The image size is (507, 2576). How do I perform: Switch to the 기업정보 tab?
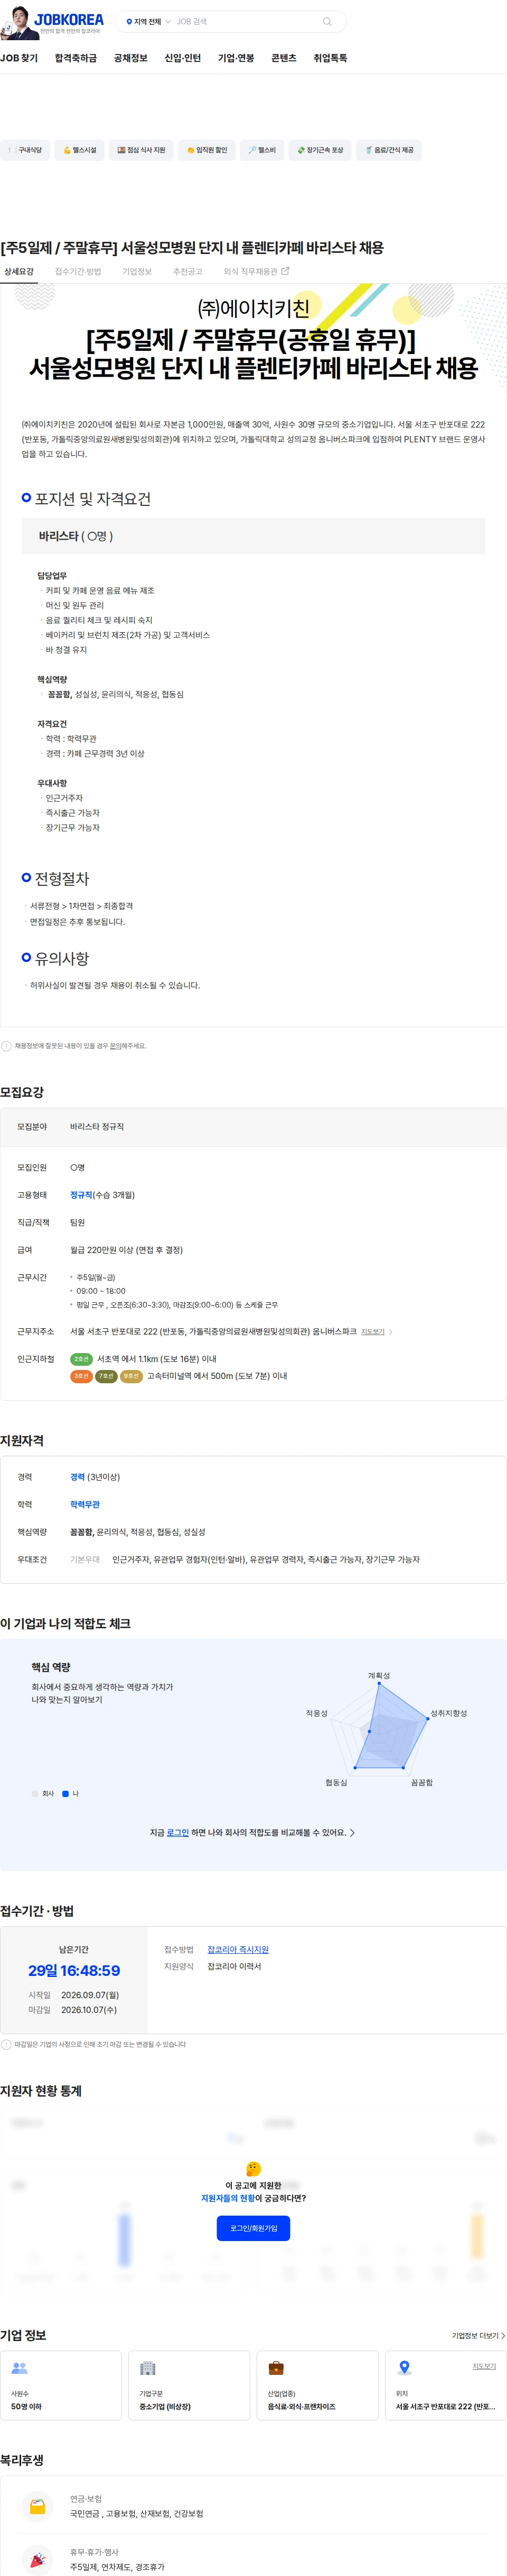click(x=137, y=272)
